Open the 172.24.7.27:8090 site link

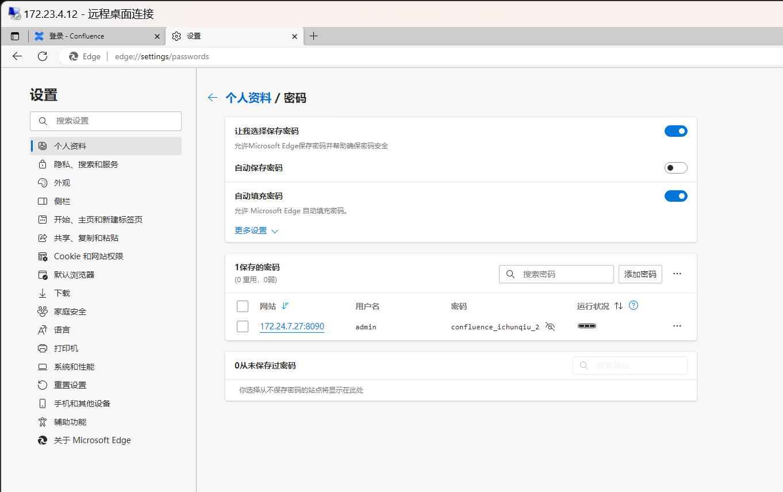[x=292, y=326]
